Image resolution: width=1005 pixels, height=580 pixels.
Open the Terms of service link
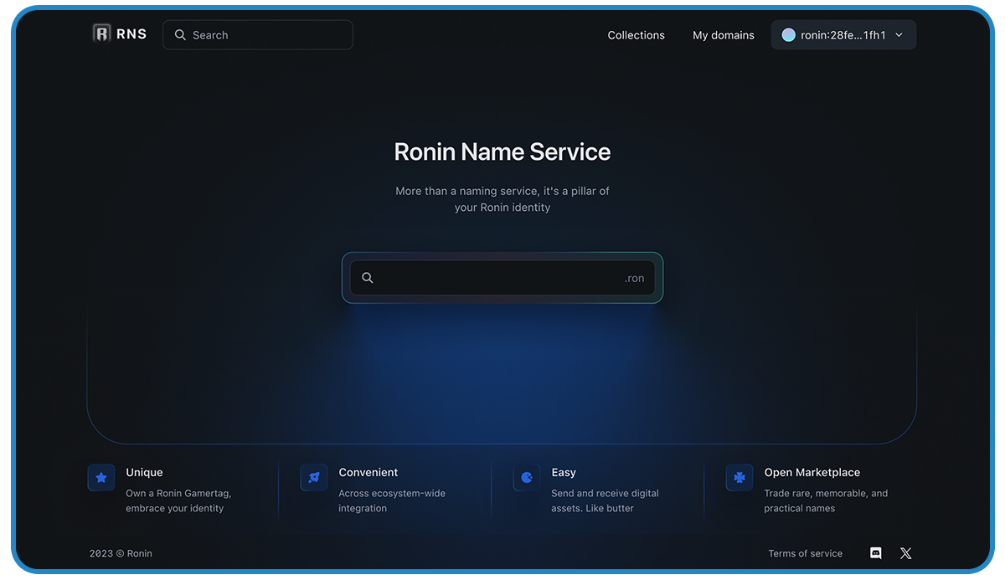click(806, 553)
